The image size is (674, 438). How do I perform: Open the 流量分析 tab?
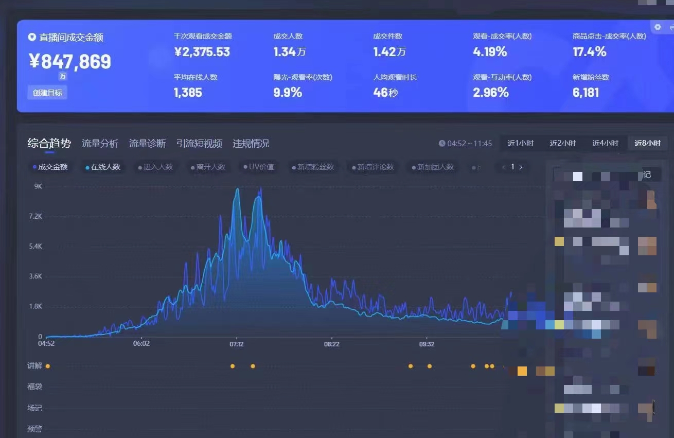click(100, 144)
